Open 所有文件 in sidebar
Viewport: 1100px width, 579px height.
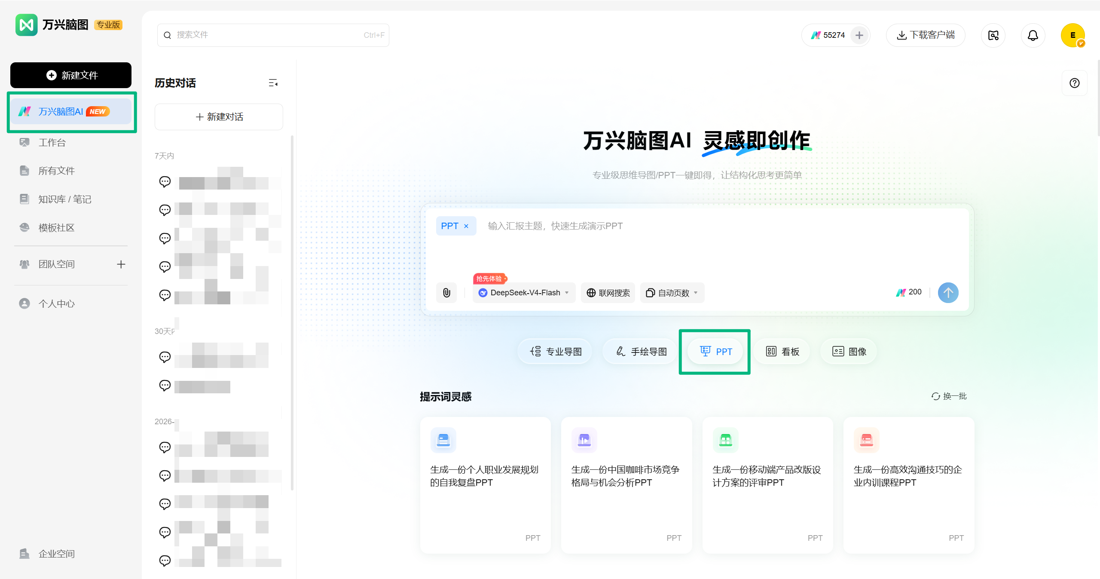coord(56,171)
